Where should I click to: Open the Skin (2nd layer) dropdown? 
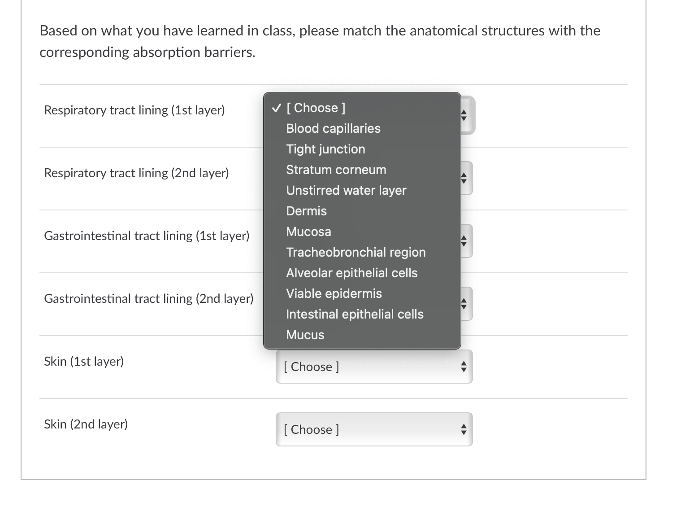coord(374,429)
